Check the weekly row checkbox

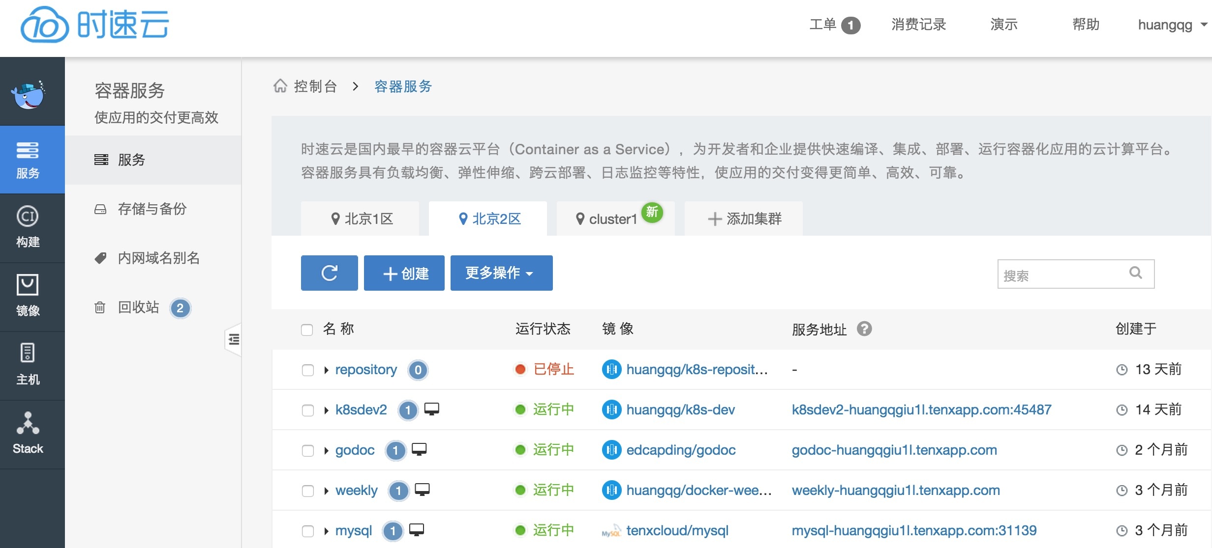tap(308, 491)
